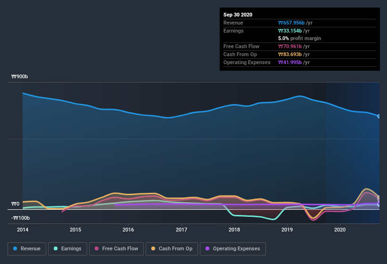This screenshot has width=387, height=264.
Task: Click the -₩100b y-axis label
Action: point(20,218)
